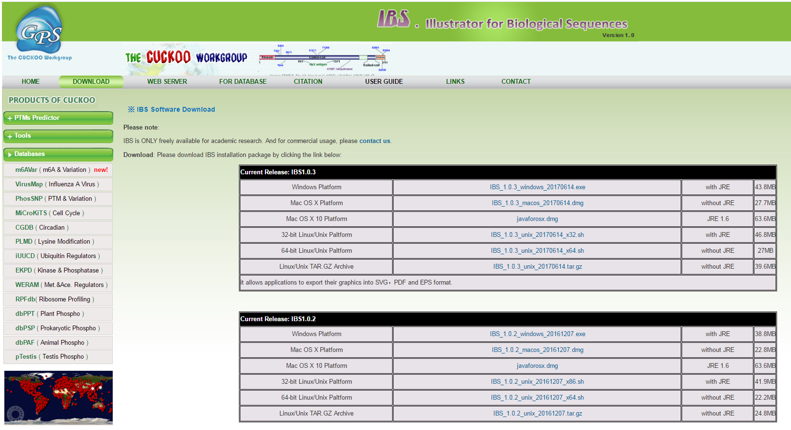The image size is (791, 430).
Task: Go to the HOME menu item
Action: (30, 82)
